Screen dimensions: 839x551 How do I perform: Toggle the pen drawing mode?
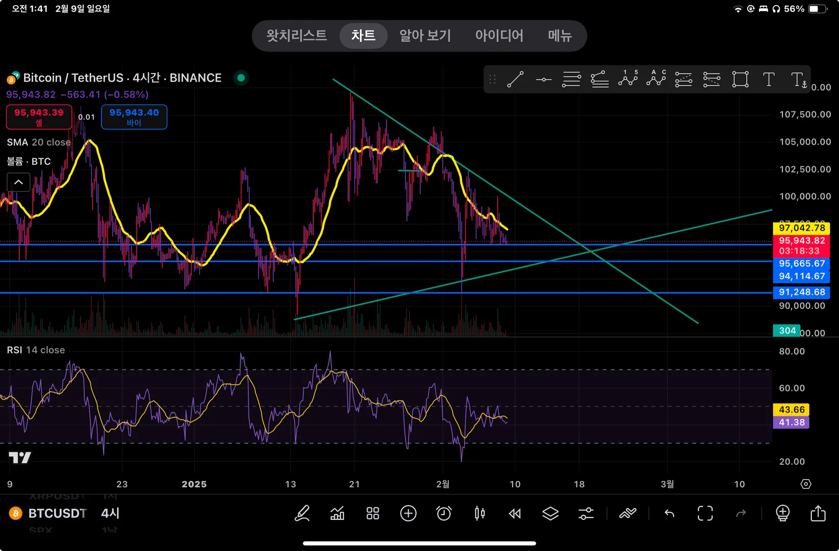point(302,513)
